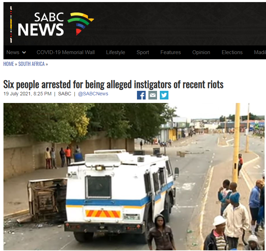Screen dimensions: 266x251
Task: Expand the News menu chevron
Action: coord(24,52)
